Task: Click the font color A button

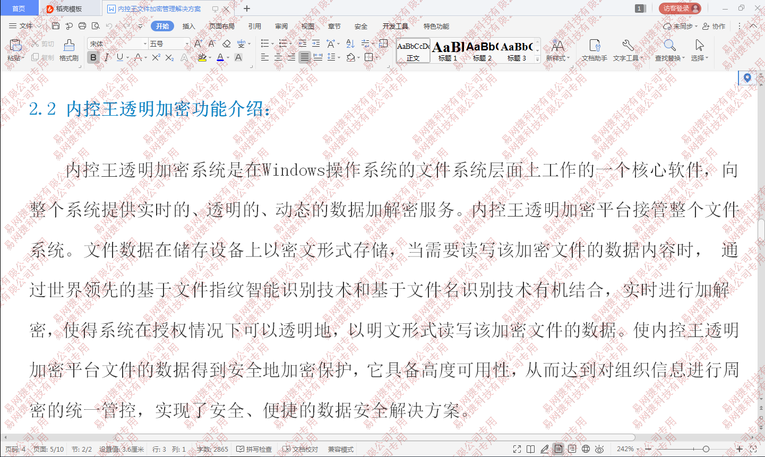Action: 220,57
